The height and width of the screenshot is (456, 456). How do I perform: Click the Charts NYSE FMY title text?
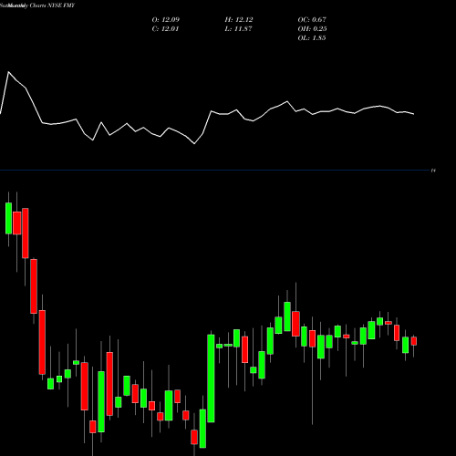[52, 5]
